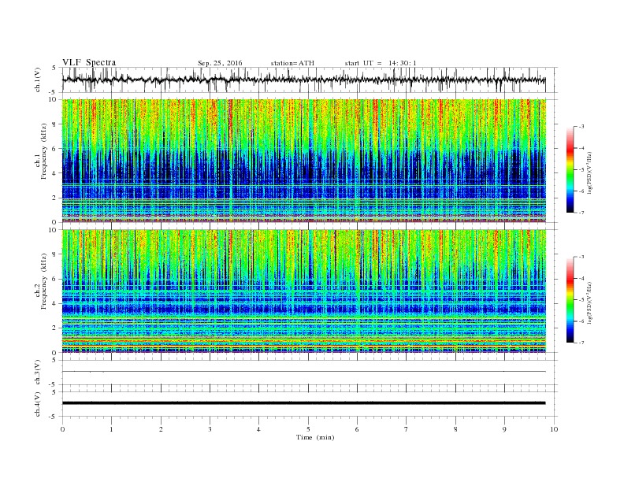The height and width of the screenshot is (482, 624).
Task: Click the "ch.4(V)" axis label
Action: click(x=38, y=404)
